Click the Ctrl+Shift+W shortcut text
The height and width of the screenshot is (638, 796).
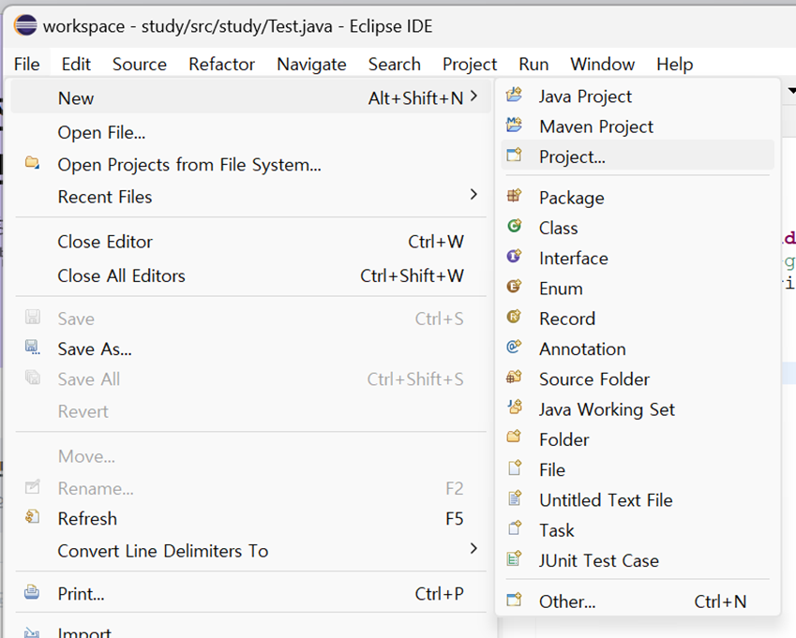tap(412, 275)
